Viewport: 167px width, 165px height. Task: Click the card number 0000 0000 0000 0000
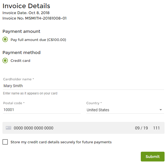coord(34,128)
